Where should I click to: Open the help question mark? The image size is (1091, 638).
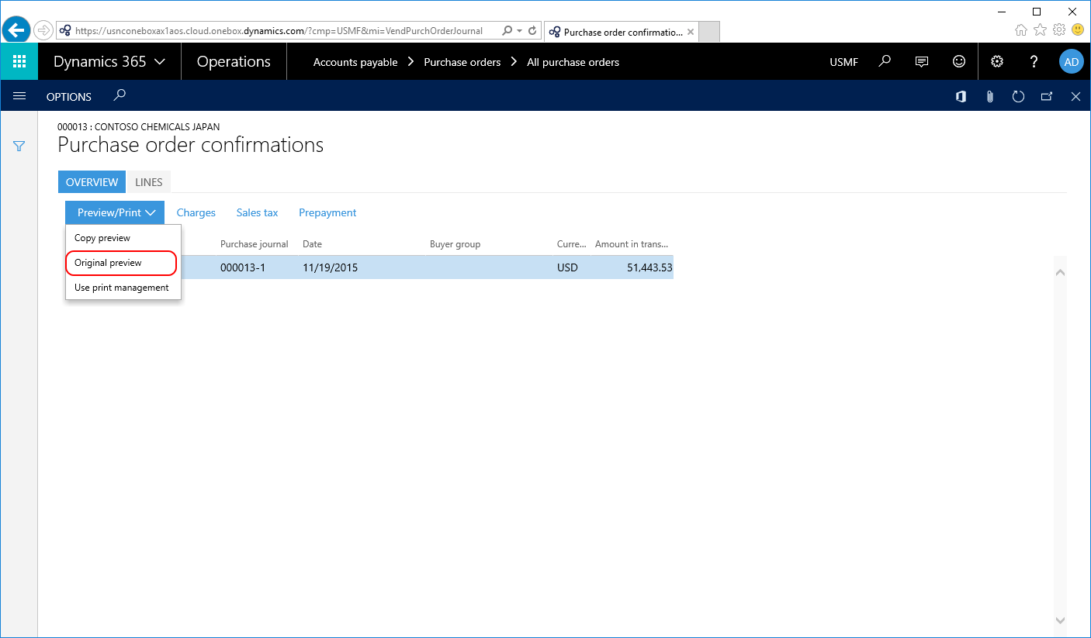(x=1034, y=61)
